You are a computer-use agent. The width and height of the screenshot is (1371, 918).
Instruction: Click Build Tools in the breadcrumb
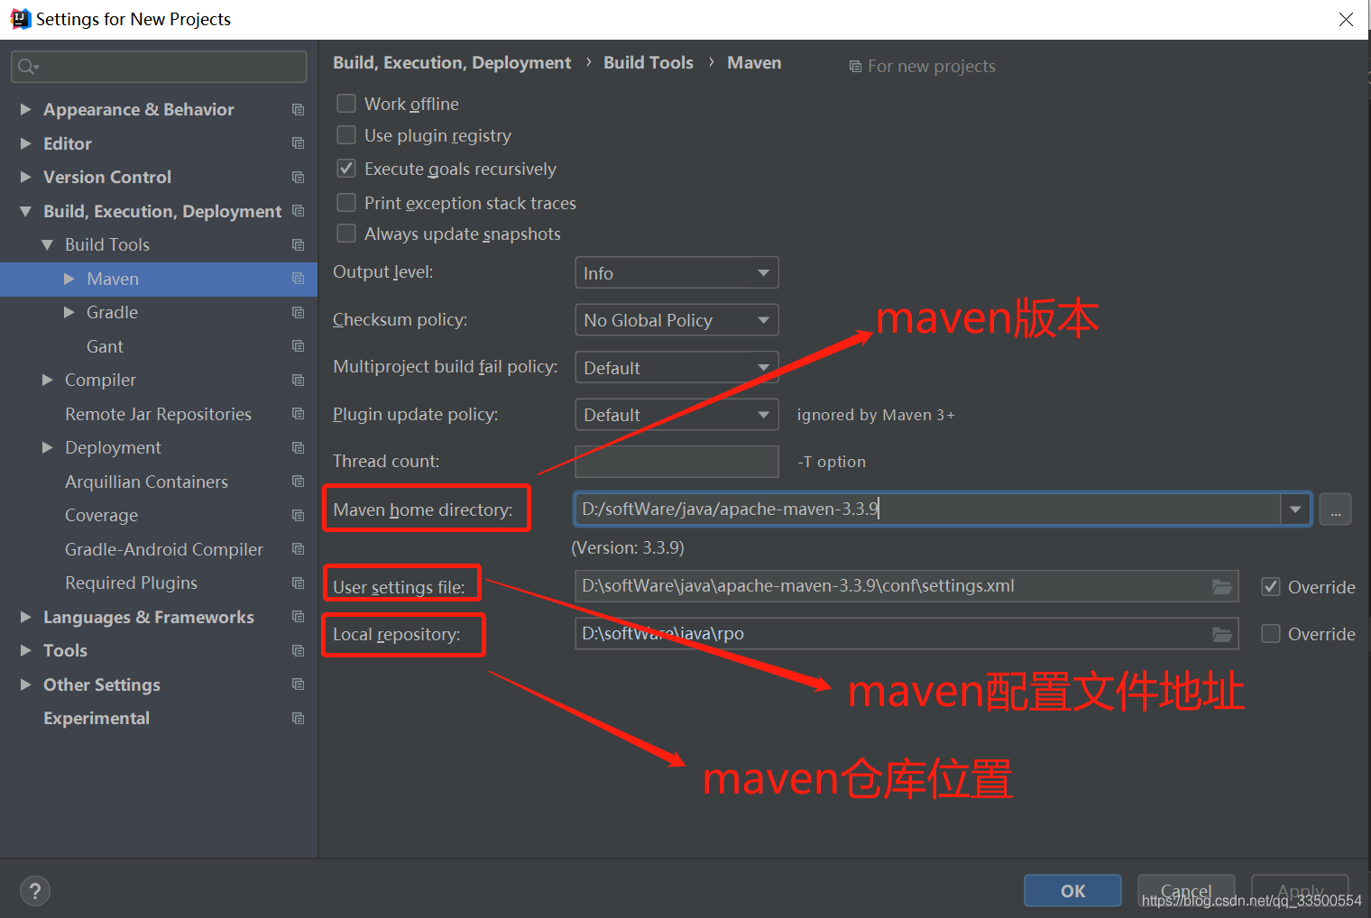[x=649, y=62]
